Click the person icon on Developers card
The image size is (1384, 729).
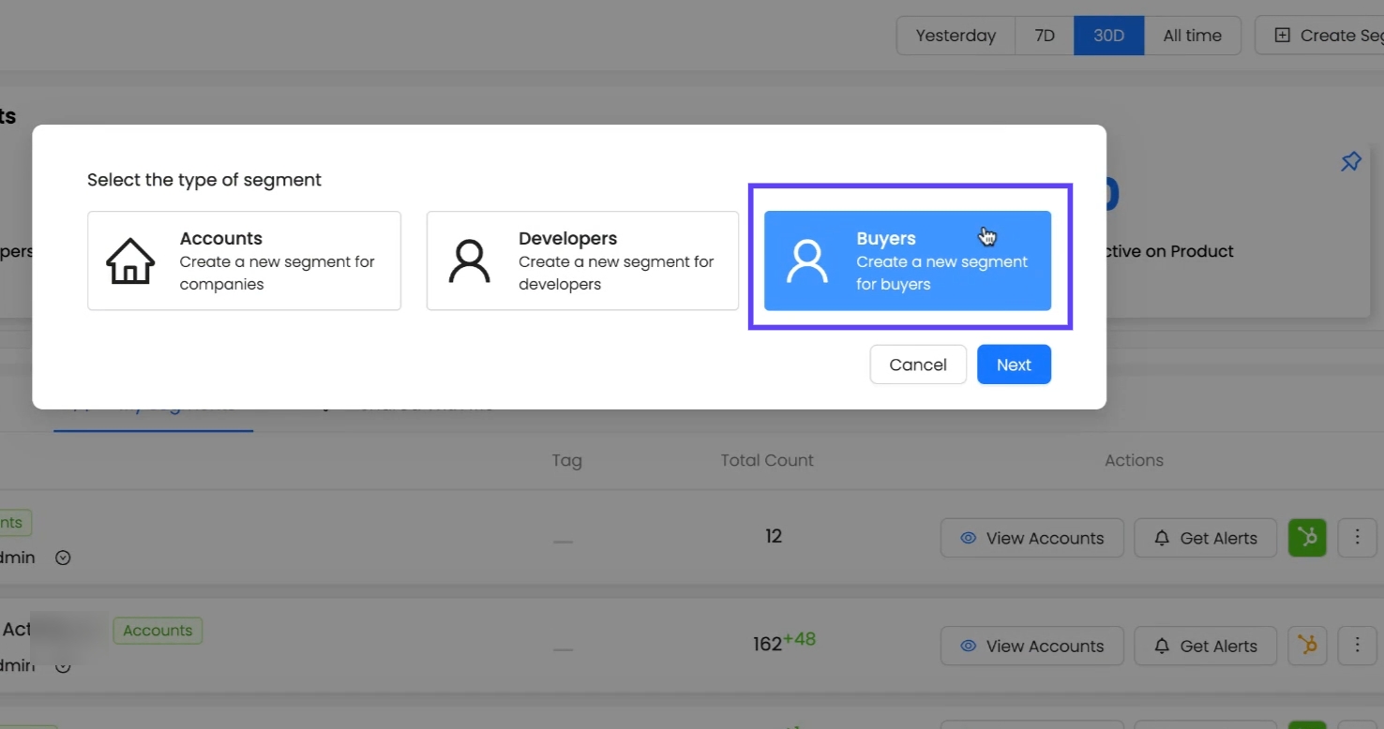(x=469, y=261)
